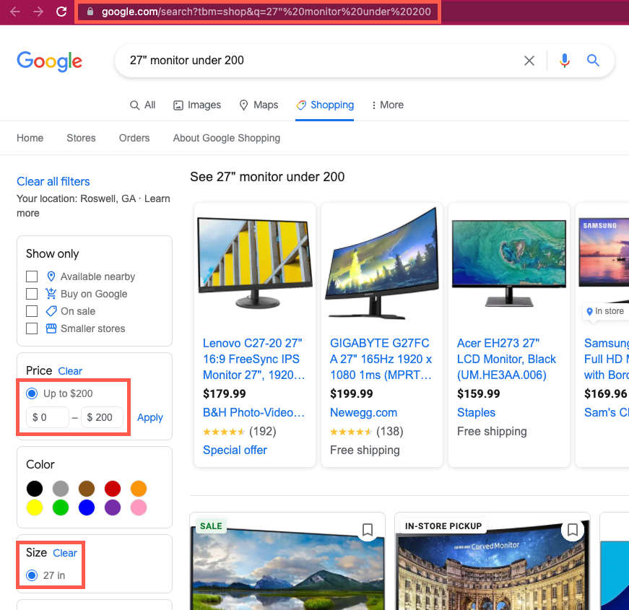Click the magnifier search button
The height and width of the screenshot is (610, 629).
593,61
